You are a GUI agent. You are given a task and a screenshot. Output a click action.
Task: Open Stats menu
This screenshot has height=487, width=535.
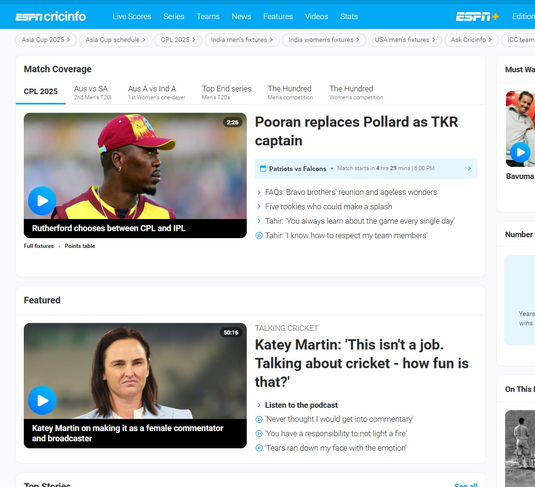(349, 16)
